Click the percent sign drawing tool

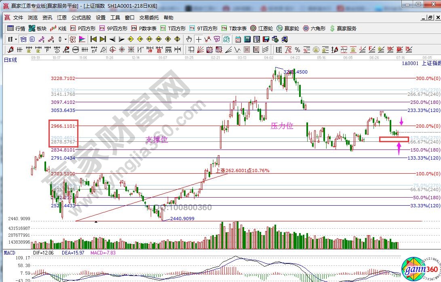click(297, 50)
